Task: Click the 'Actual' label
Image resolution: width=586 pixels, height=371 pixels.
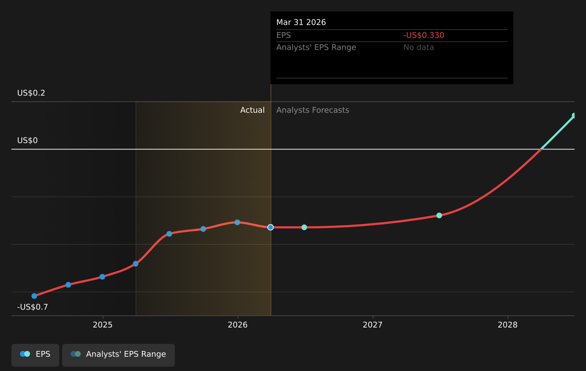Action: pos(252,110)
